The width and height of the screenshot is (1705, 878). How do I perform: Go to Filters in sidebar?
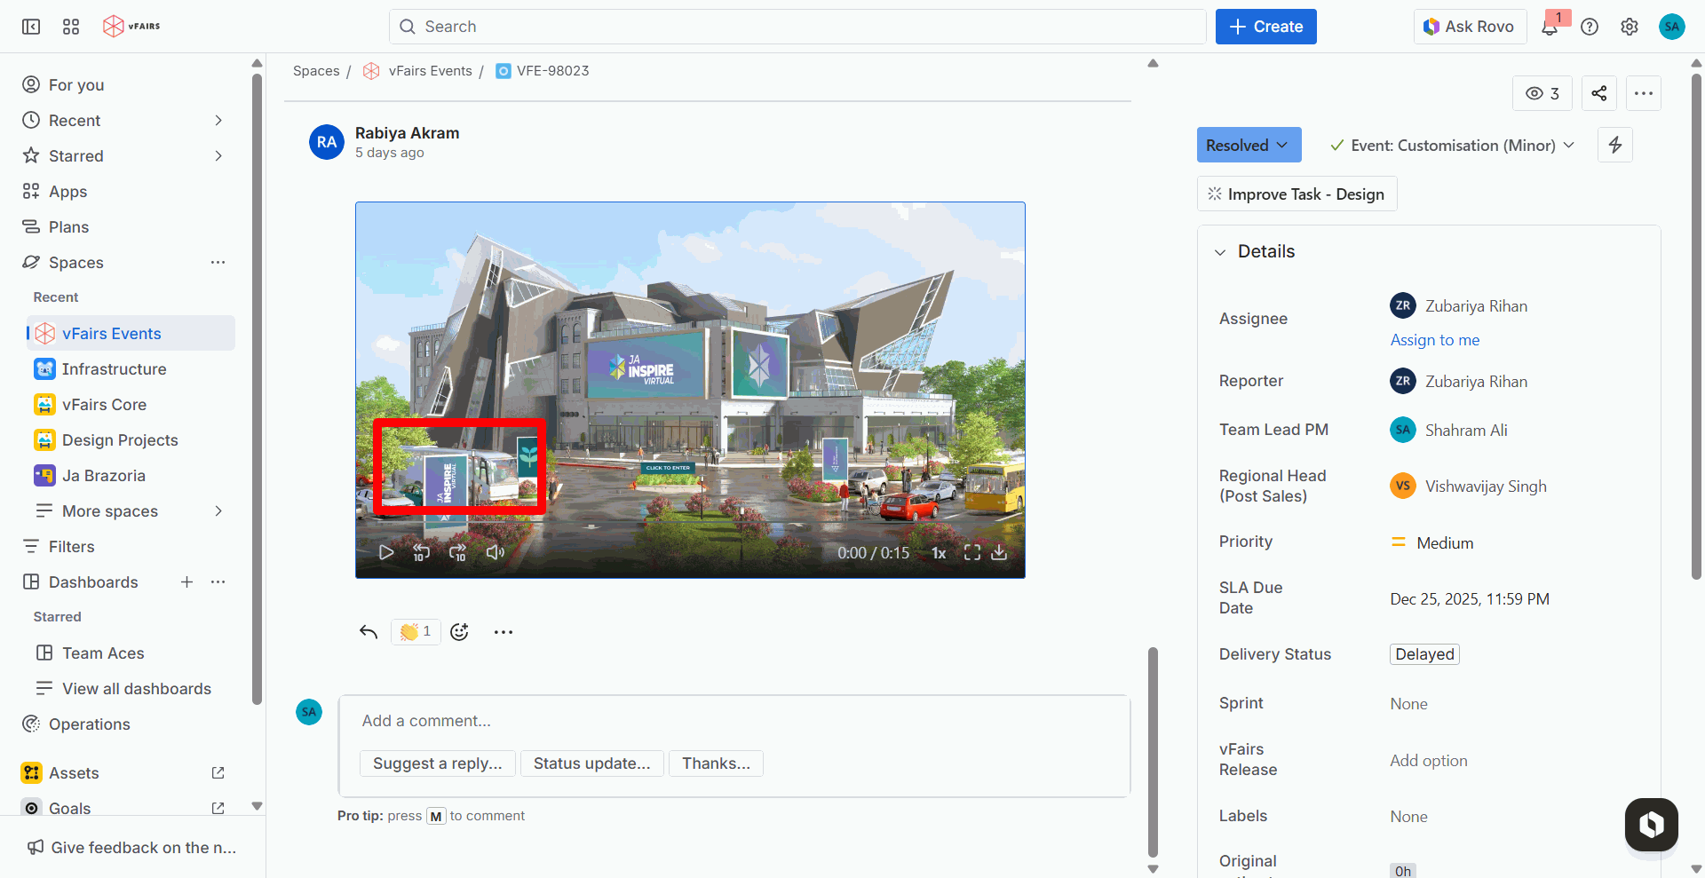tap(71, 547)
